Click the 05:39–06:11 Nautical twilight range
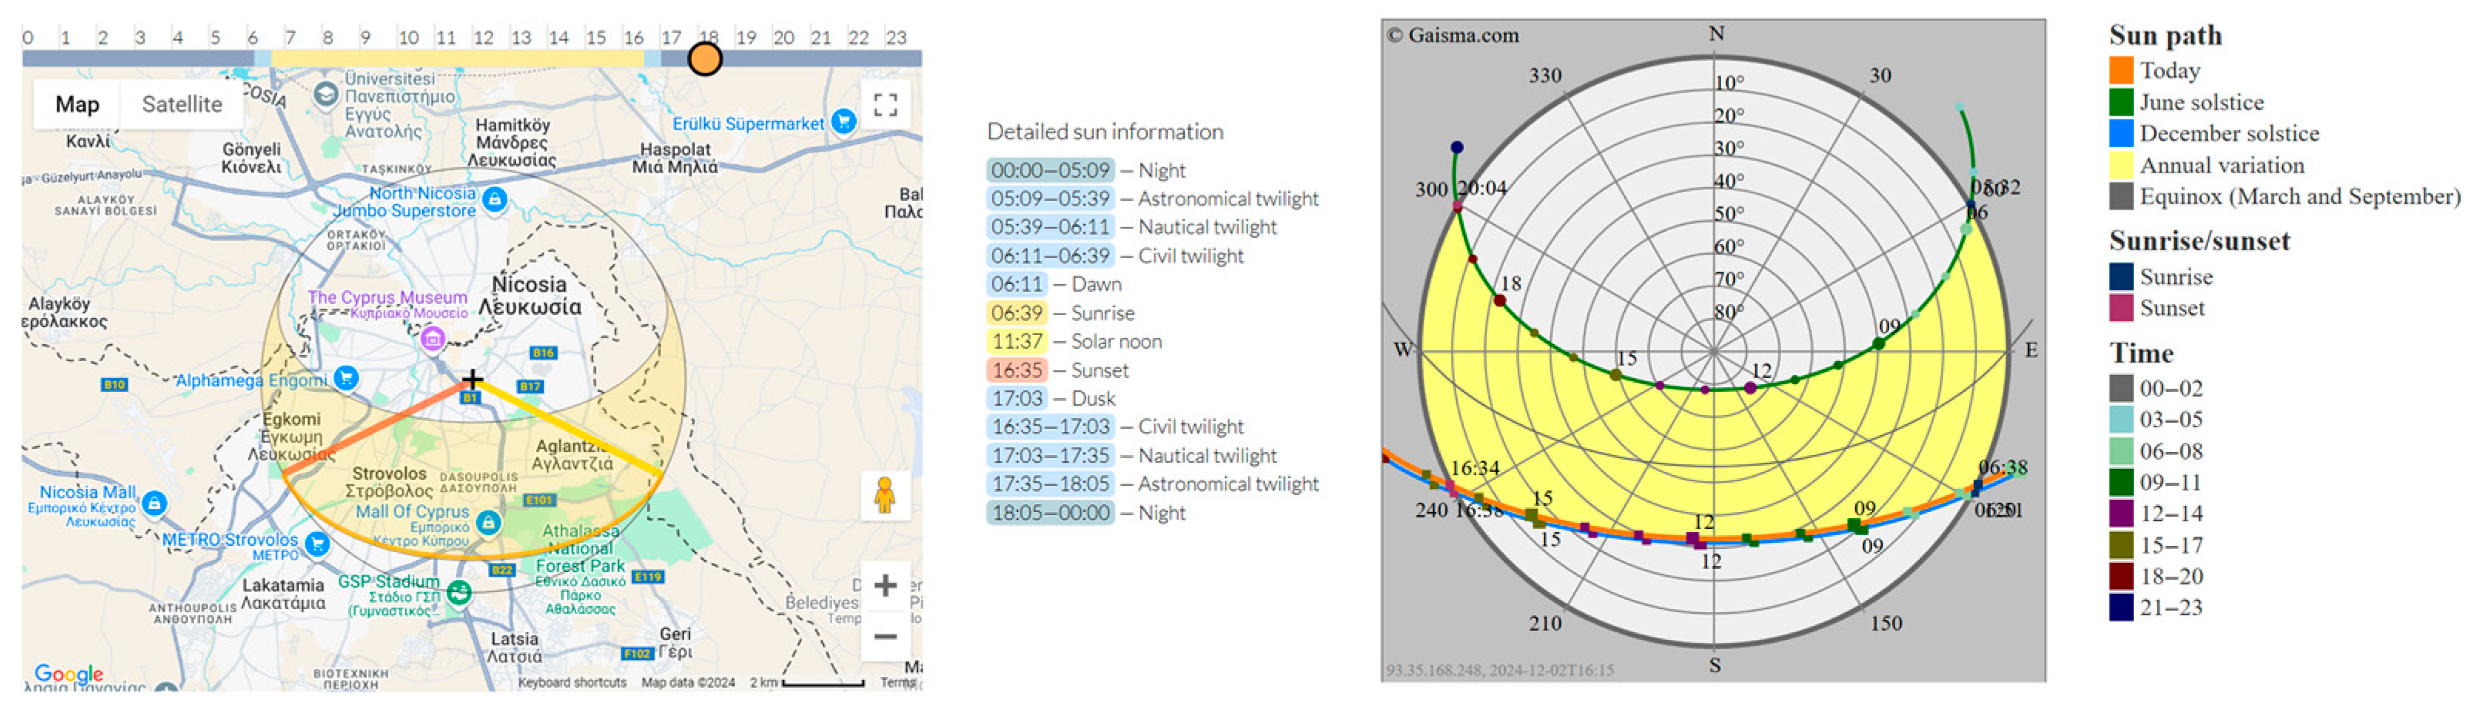Screen dimensions: 2470x713 pos(1050,227)
